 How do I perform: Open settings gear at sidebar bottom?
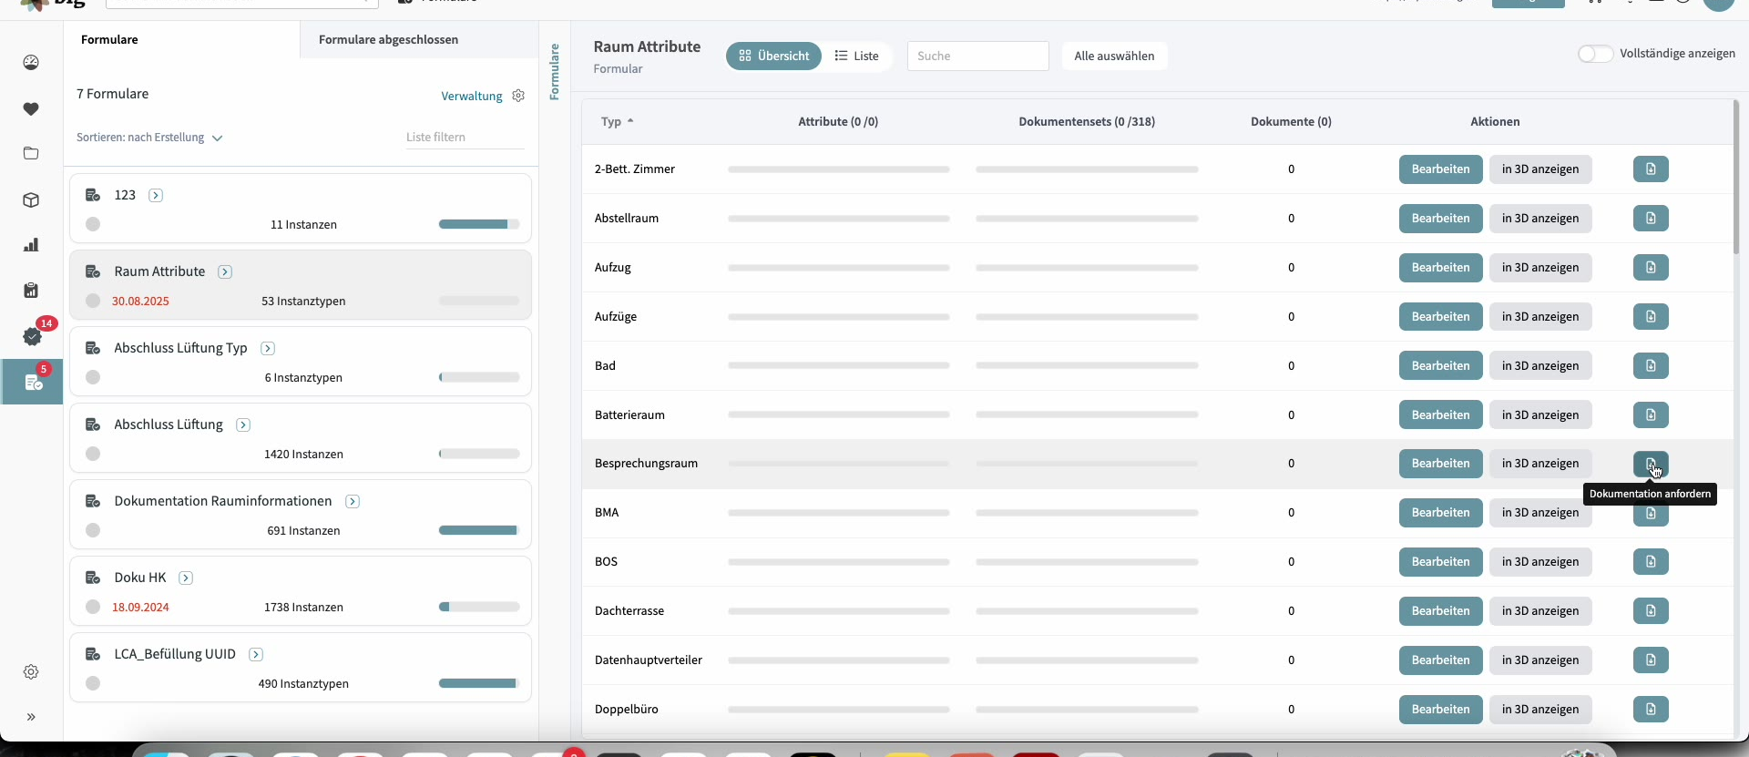click(x=31, y=671)
